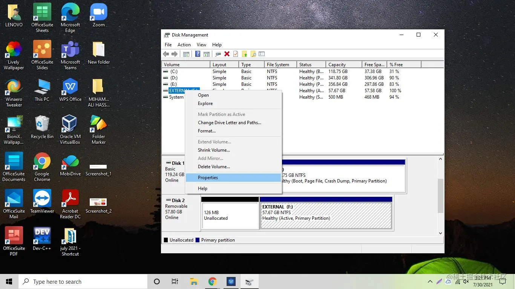
Task: Show hidden system tray icons chevron
Action: point(430,281)
